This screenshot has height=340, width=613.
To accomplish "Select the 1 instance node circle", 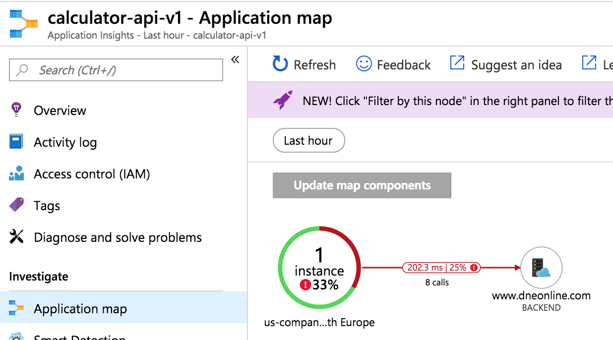I will point(319,268).
